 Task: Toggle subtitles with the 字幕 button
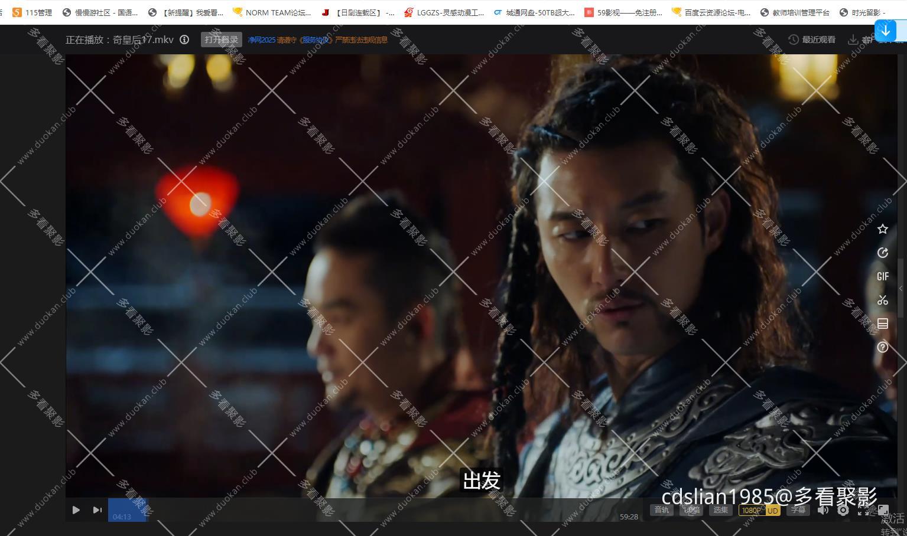point(798,510)
